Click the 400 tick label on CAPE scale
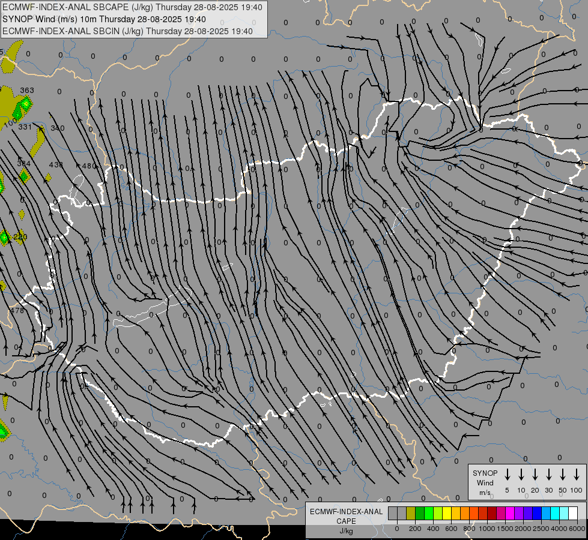Screen dimensions: 588x540 tap(433, 529)
